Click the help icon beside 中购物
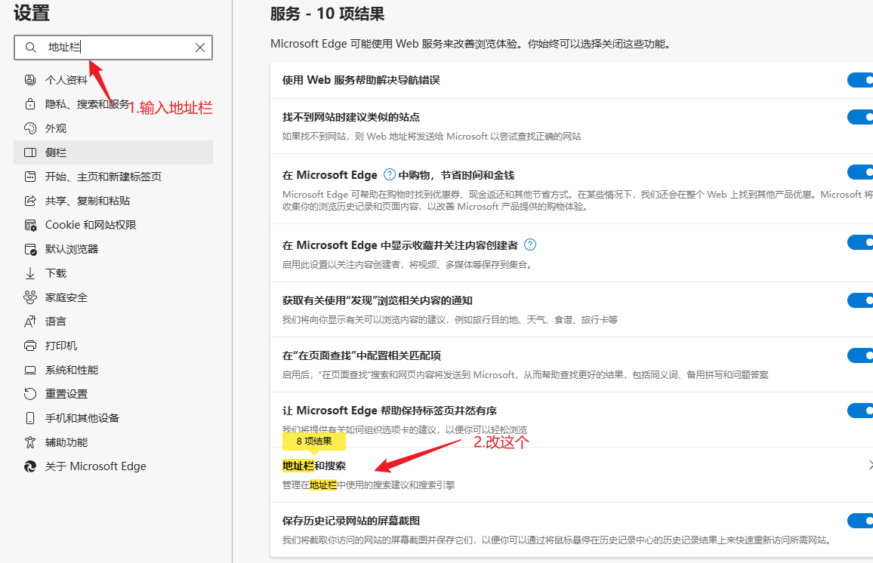Image resolution: width=873 pixels, height=563 pixels. (x=390, y=175)
